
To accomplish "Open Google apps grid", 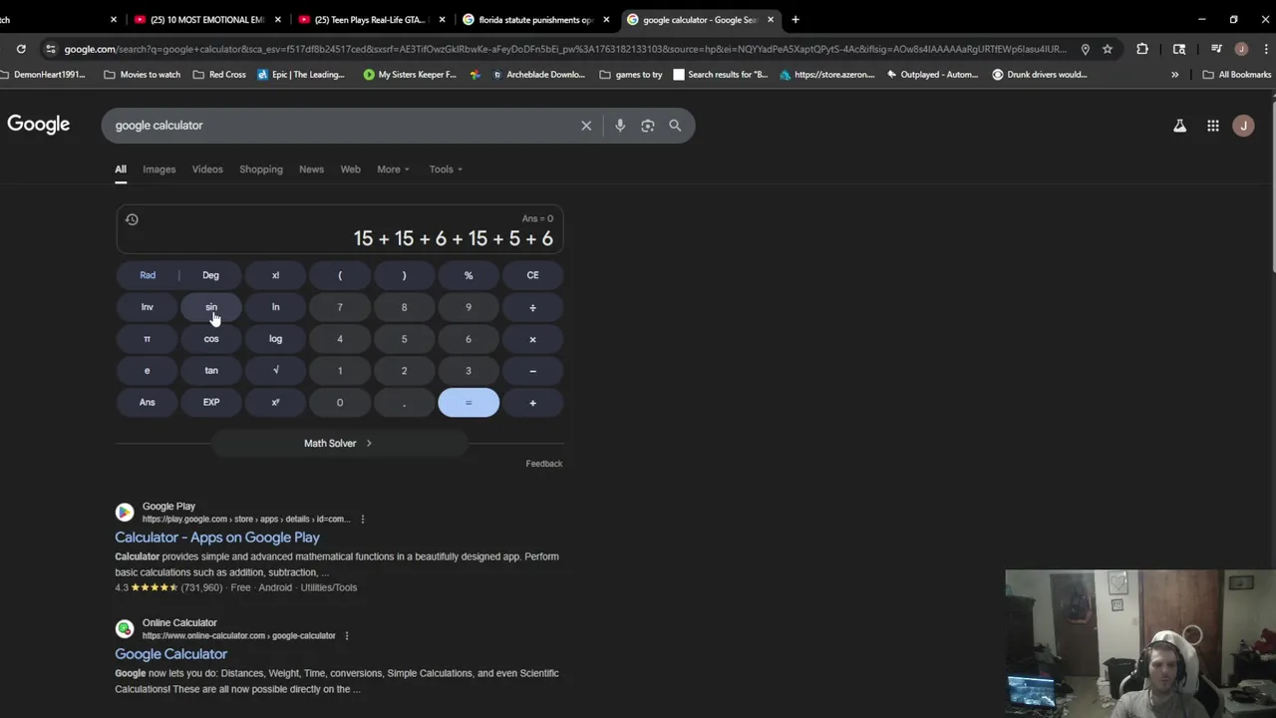I will [x=1213, y=126].
